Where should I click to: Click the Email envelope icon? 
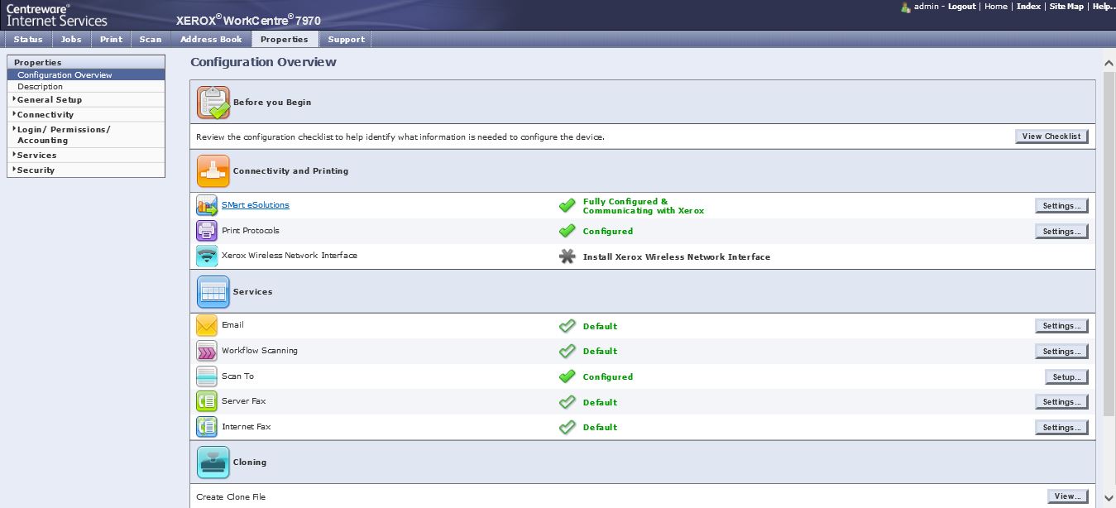point(206,326)
